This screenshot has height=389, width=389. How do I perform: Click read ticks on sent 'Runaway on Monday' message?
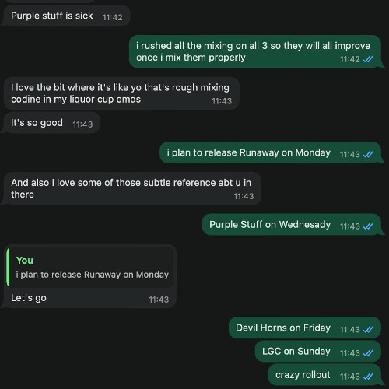368,154
